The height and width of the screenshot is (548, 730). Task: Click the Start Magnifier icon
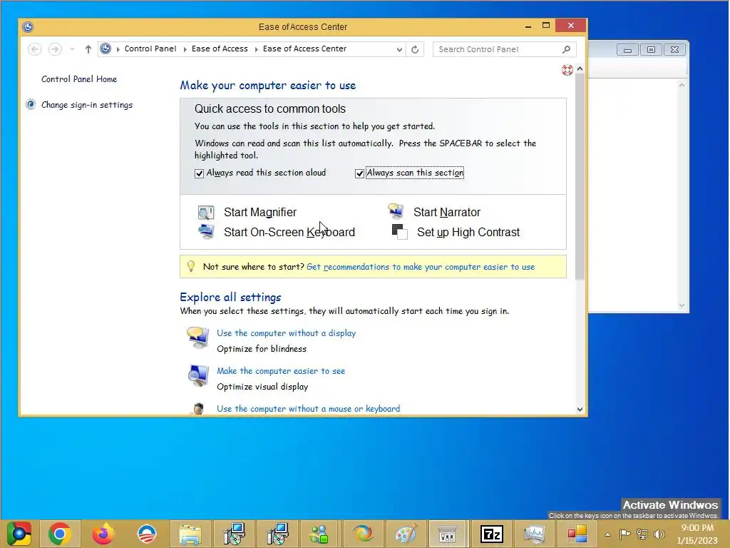click(205, 213)
